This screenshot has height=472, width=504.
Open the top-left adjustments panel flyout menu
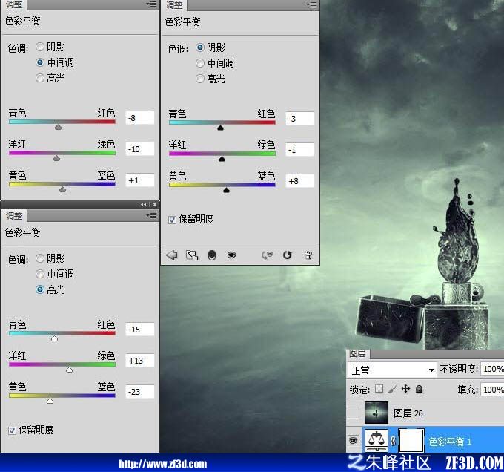tap(151, 4)
